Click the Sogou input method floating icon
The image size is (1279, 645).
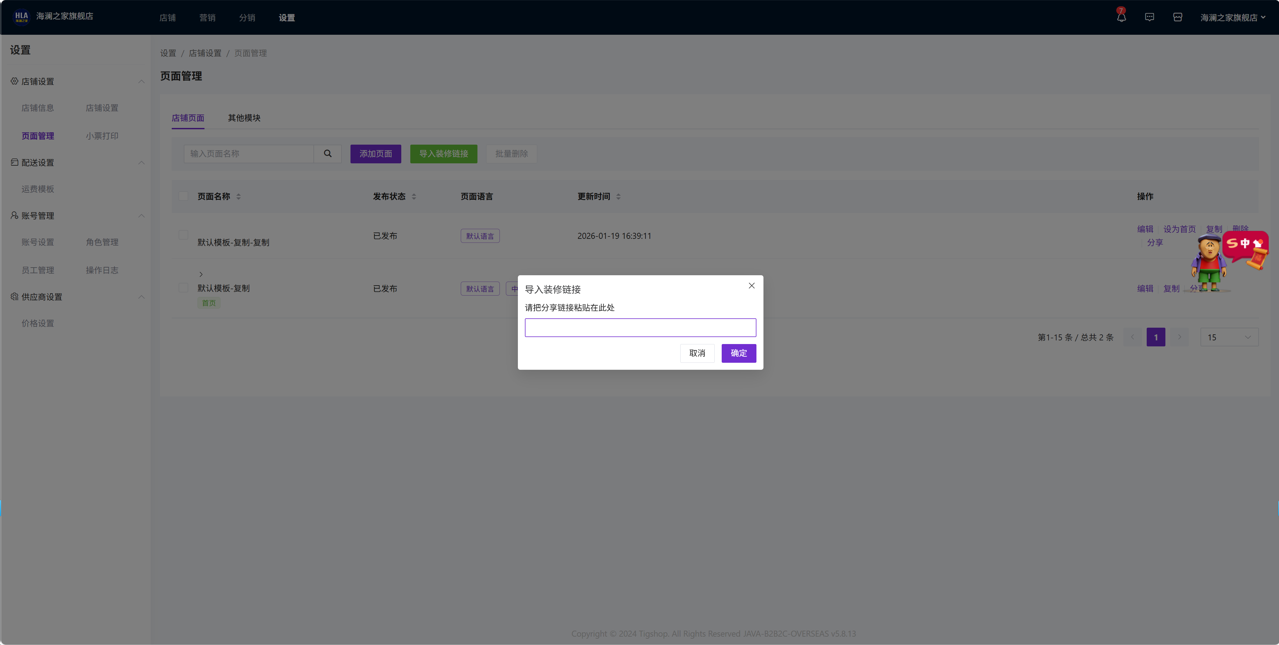[x=1244, y=244]
